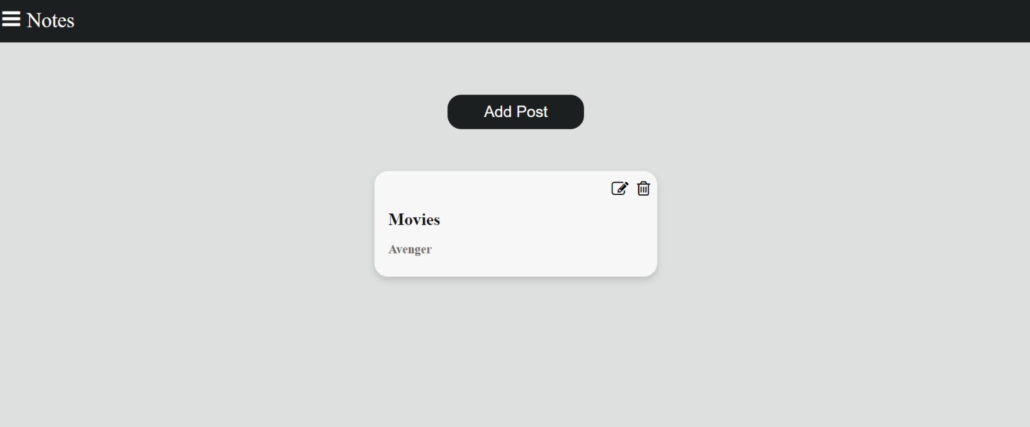
Task: Open the hamburger menu icon
Action: pyautogui.click(x=11, y=19)
